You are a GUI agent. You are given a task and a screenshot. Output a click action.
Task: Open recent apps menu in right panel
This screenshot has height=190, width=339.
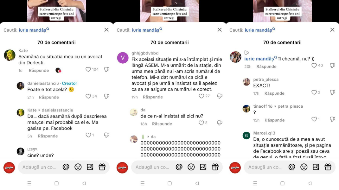255,183
